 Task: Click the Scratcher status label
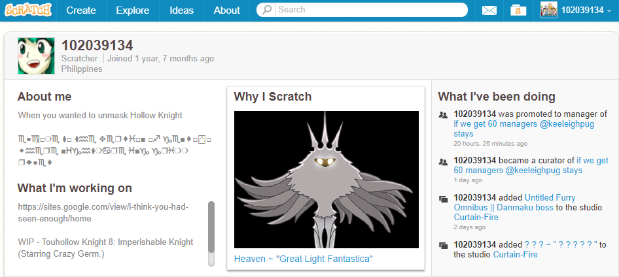79,59
